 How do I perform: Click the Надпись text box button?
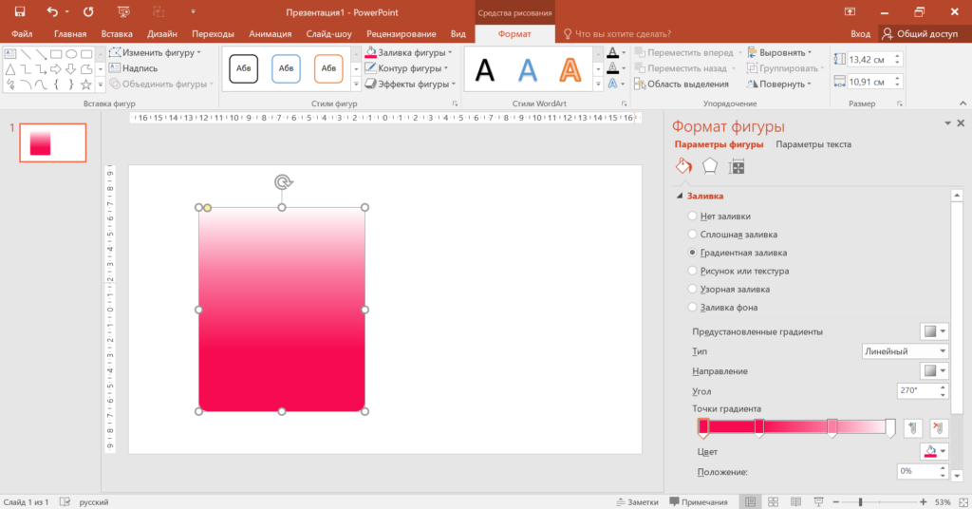(x=133, y=68)
